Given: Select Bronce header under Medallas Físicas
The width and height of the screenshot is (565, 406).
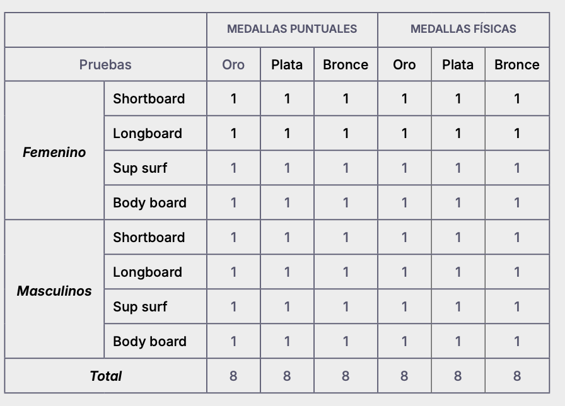Looking at the screenshot, I should pyautogui.click(x=516, y=64).
